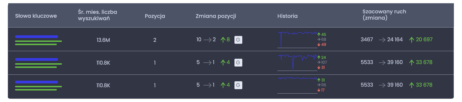Click the Szacowany ruch (zmiana) header
Image resolution: width=462 pixels, height=102 pixels.
click(x=384, y=15)
